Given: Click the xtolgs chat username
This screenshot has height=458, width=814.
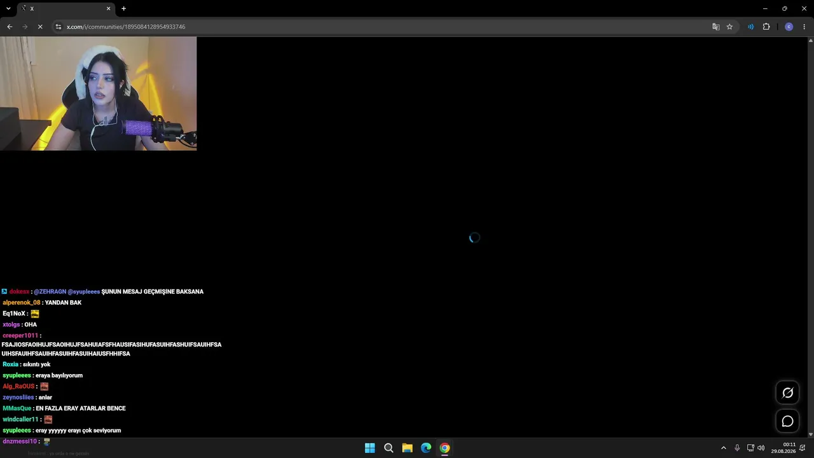Looking at the screenshot, I should pyautogui.click(x=11, y=324).
